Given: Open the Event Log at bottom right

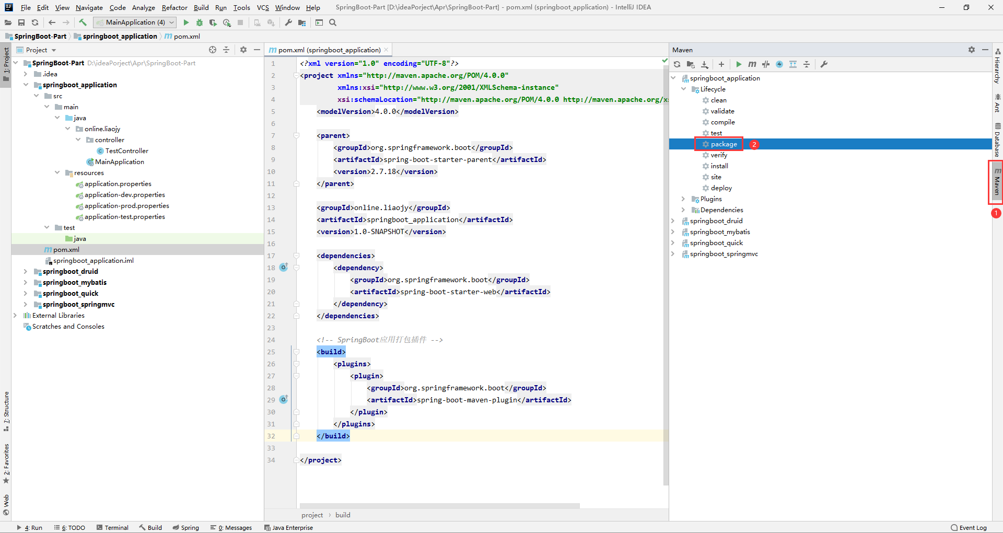Looking at the screenshot, I should (x=969, y=527).
